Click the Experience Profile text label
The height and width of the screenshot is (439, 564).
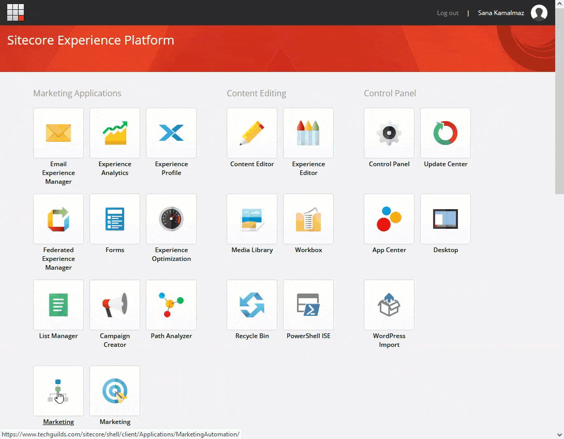[x=171, y=168]
